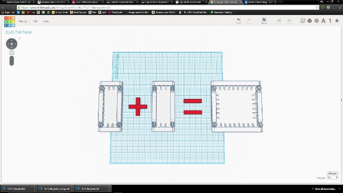Click the zoom in plus control
The image size is (343, 193).
coord(12,58)
